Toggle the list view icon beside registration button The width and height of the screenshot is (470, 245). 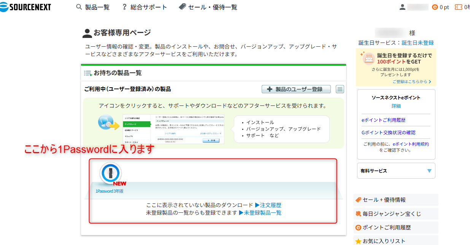coord(340,89)
